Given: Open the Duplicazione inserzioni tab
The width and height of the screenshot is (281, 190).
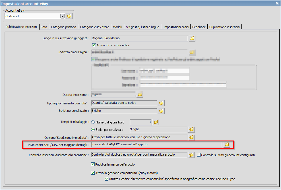Looking at the screenshot, I should click(x=224, y=27).
